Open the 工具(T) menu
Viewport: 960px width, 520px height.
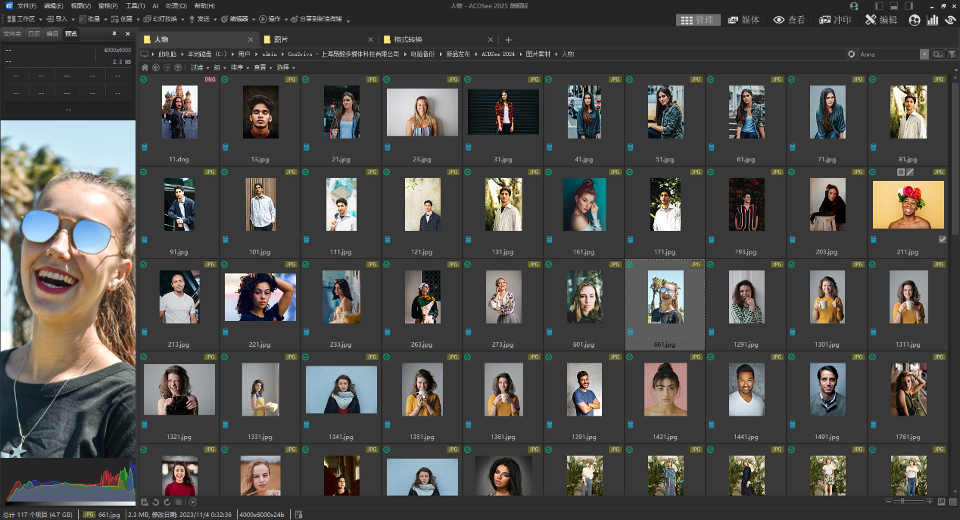point(135,5)
